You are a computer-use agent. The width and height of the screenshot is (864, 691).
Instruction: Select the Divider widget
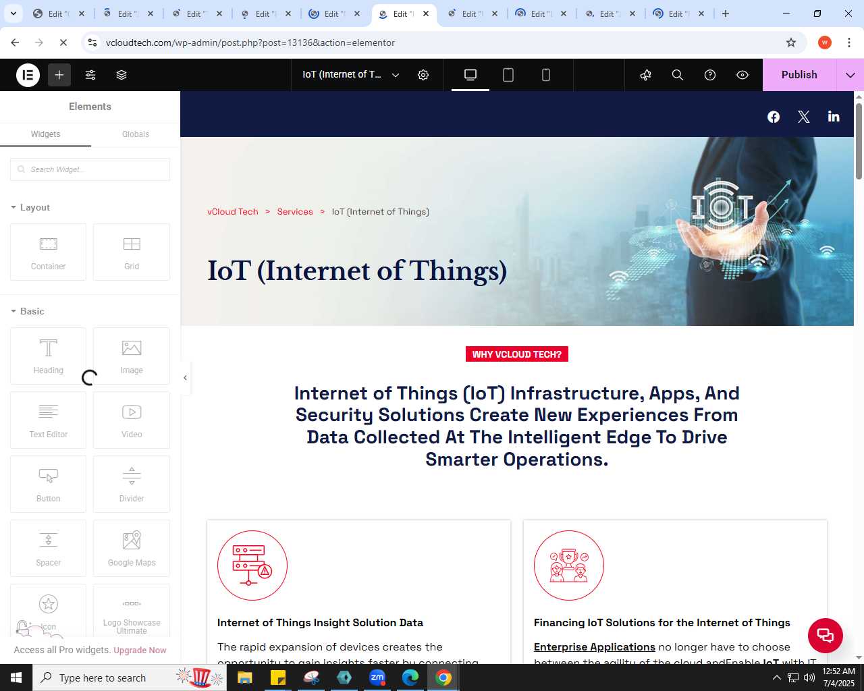132,484
